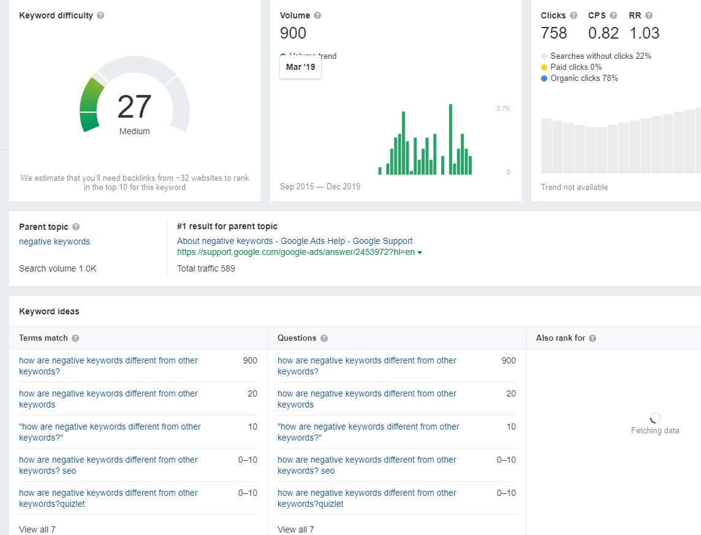The width and height of the screenshot is (701, 535).
Task: Open Questions keyword ending in quizlet
Action: point(366,498)
